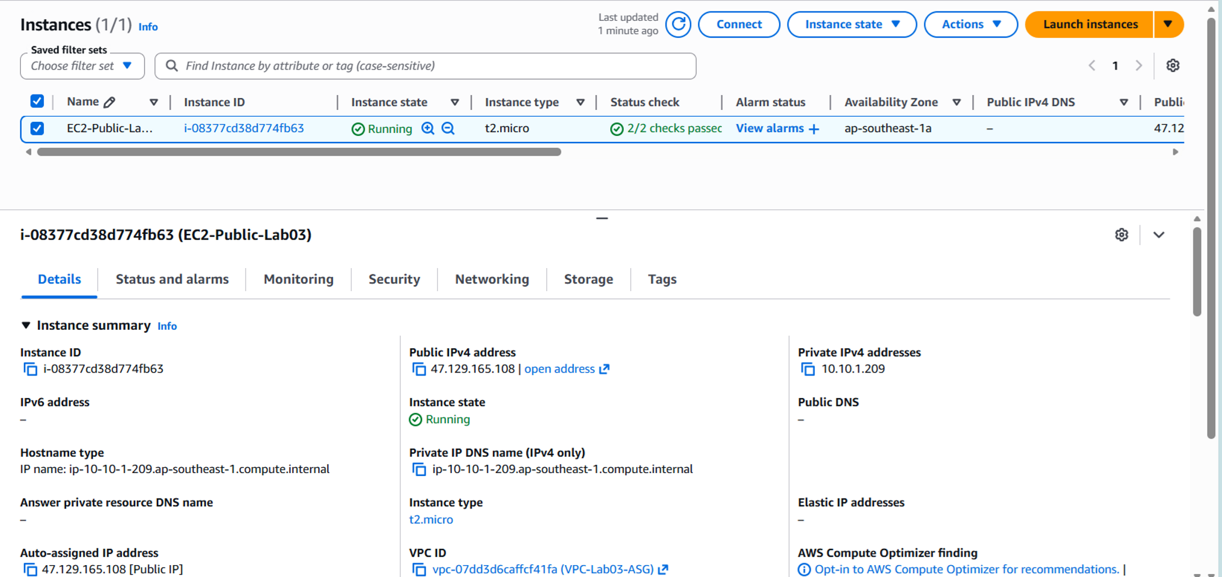Image resolution: width=1222 pixels, height=577 pixels.
Task: Open instance link i-08377cd38d774fb63 in table
Action: (x=244, y=128)
